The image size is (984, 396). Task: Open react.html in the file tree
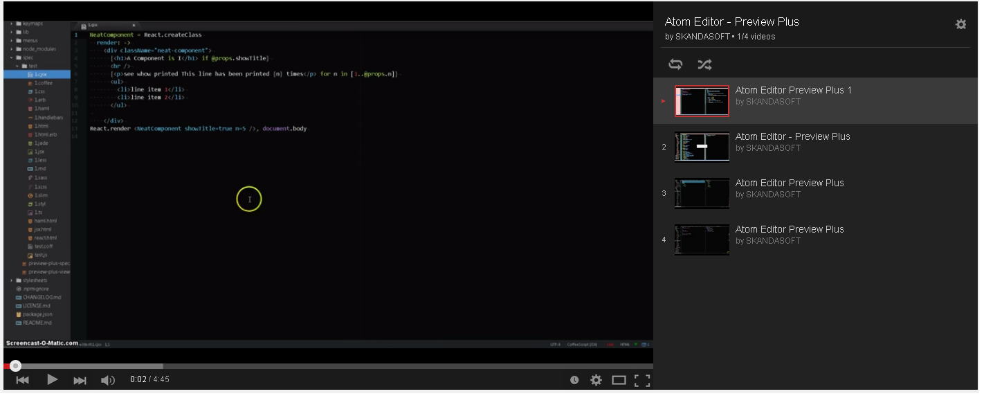[x=41, y=237]
